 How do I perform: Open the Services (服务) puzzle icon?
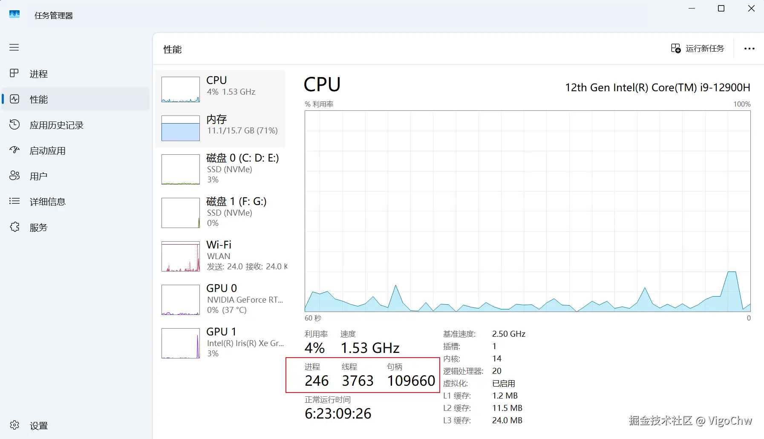click(x=14, y=227)
